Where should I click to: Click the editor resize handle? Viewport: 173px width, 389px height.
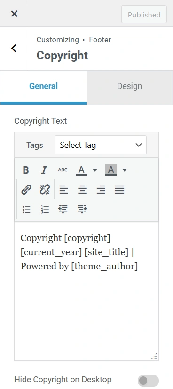tap(154, 356)
